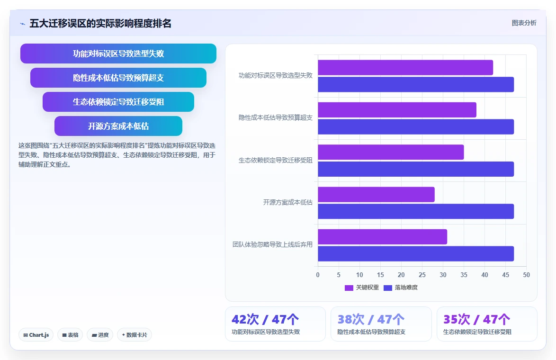Image resolution: width=556 pixels, height=360 pixels.
Task: Click the x-axis tick value 0
Action: 318,275
